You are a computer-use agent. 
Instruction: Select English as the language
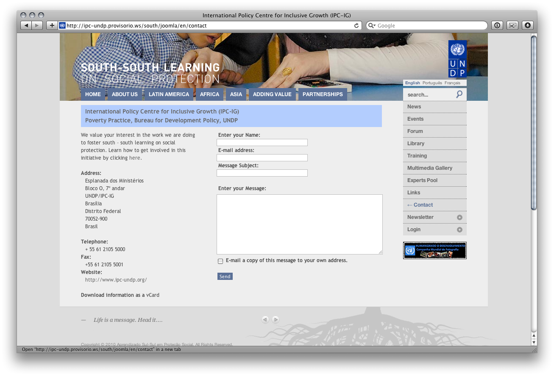[412, 83]
